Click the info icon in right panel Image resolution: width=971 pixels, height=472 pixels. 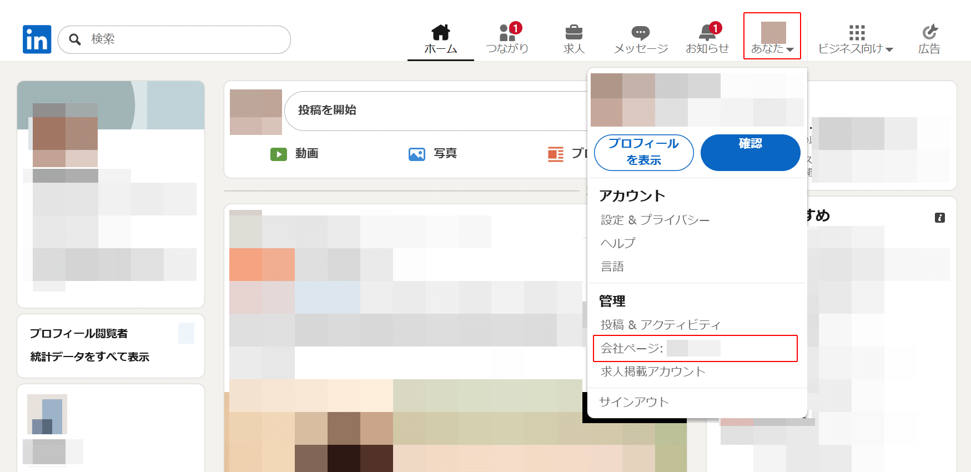[x=939, y=218]
